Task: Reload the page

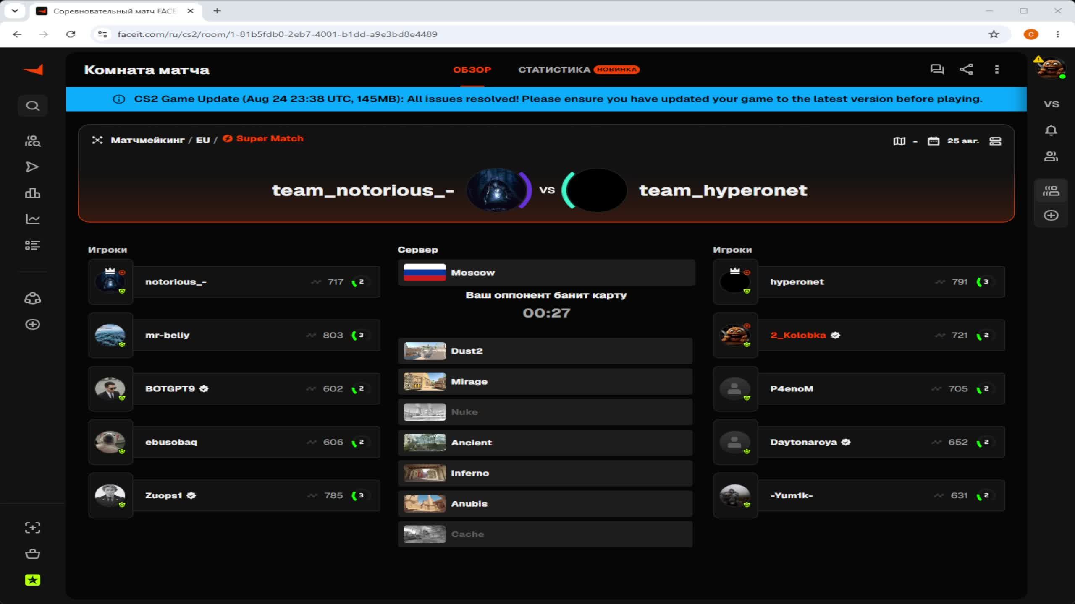Action: pyautogui.click(x=71, y=34)
